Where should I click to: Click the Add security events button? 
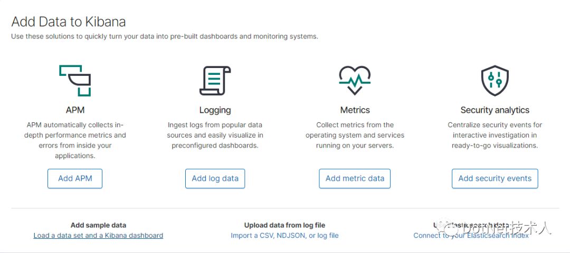pyautogui.click(x=495, y=179)
